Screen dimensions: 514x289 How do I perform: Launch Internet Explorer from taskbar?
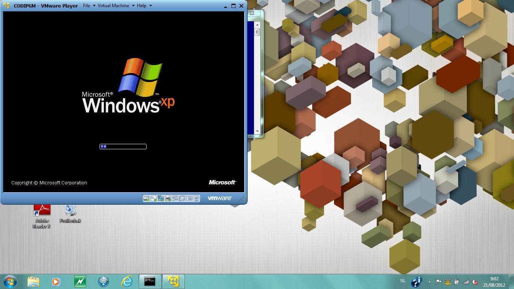127,281
